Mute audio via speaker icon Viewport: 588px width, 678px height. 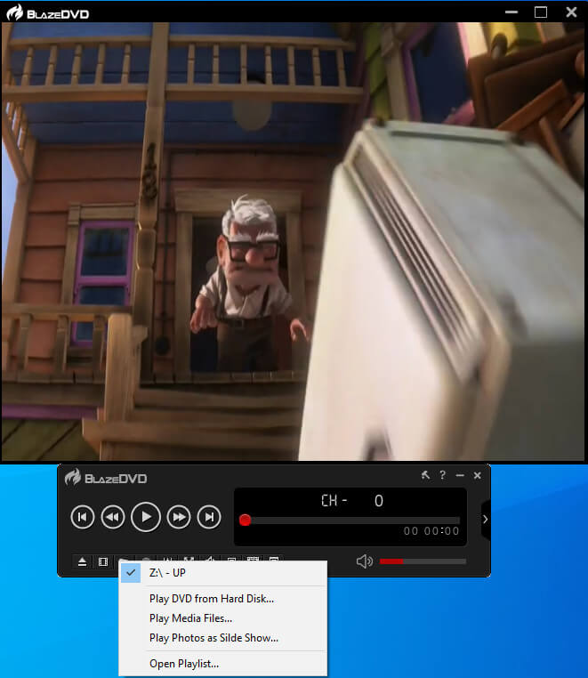(365, 561)
